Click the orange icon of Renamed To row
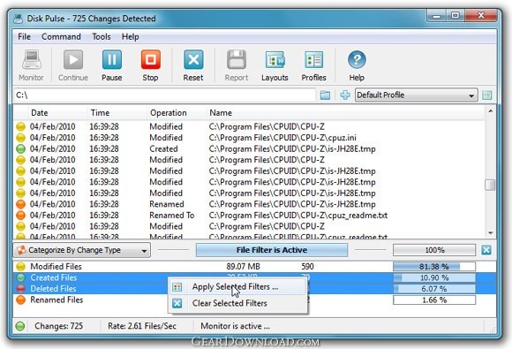This screenshot has width=512, height=349. 20,215
